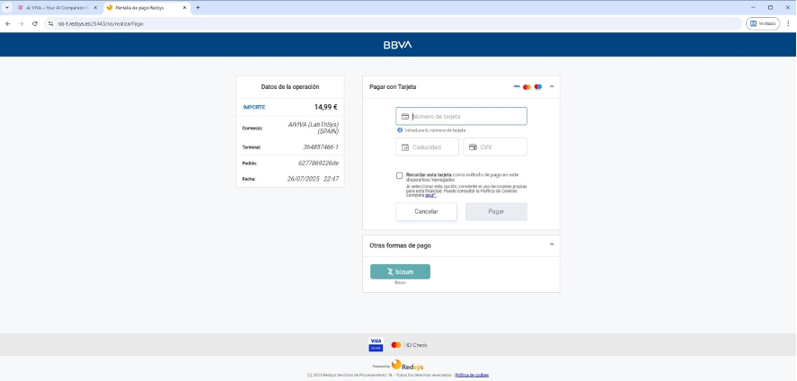Image resolution: width=797 pixels, height=381 pixels.
Task: Click the card icon in CVV field
Action: 473,147
